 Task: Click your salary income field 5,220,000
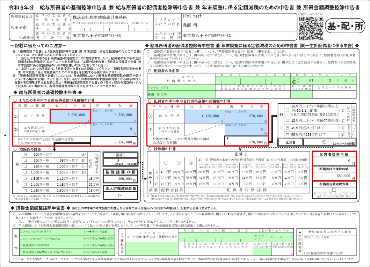tap(70, 116)
